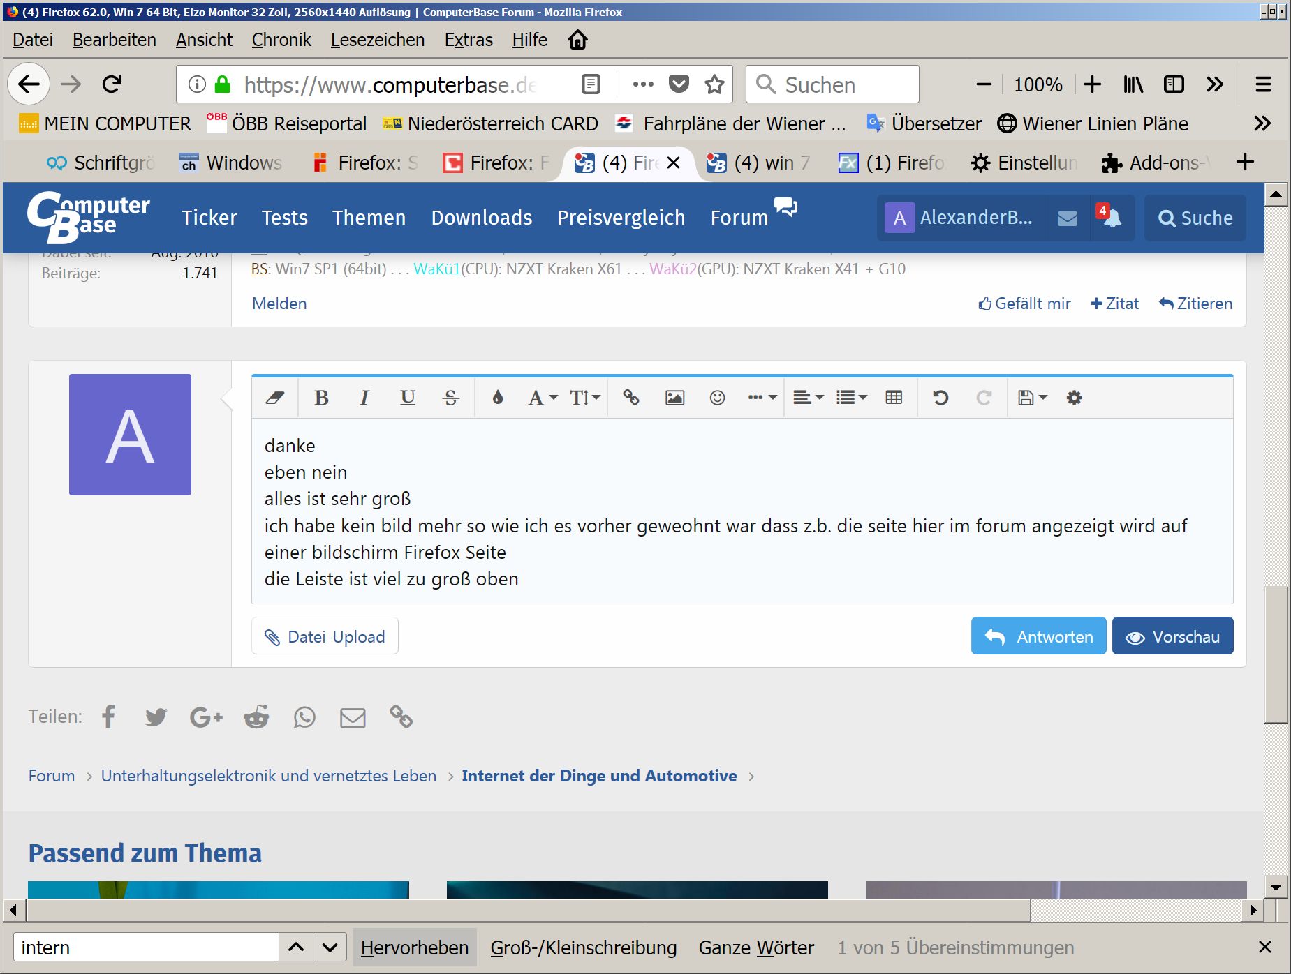This screenshot has height=974, width=1291.
Task: Toggle Groß-/Kleinschreibung match case option
Action: coord(584,947)
